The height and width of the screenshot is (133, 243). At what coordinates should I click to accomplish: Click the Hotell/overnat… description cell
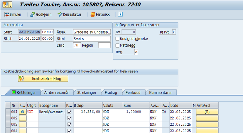[x=52, y=112]
